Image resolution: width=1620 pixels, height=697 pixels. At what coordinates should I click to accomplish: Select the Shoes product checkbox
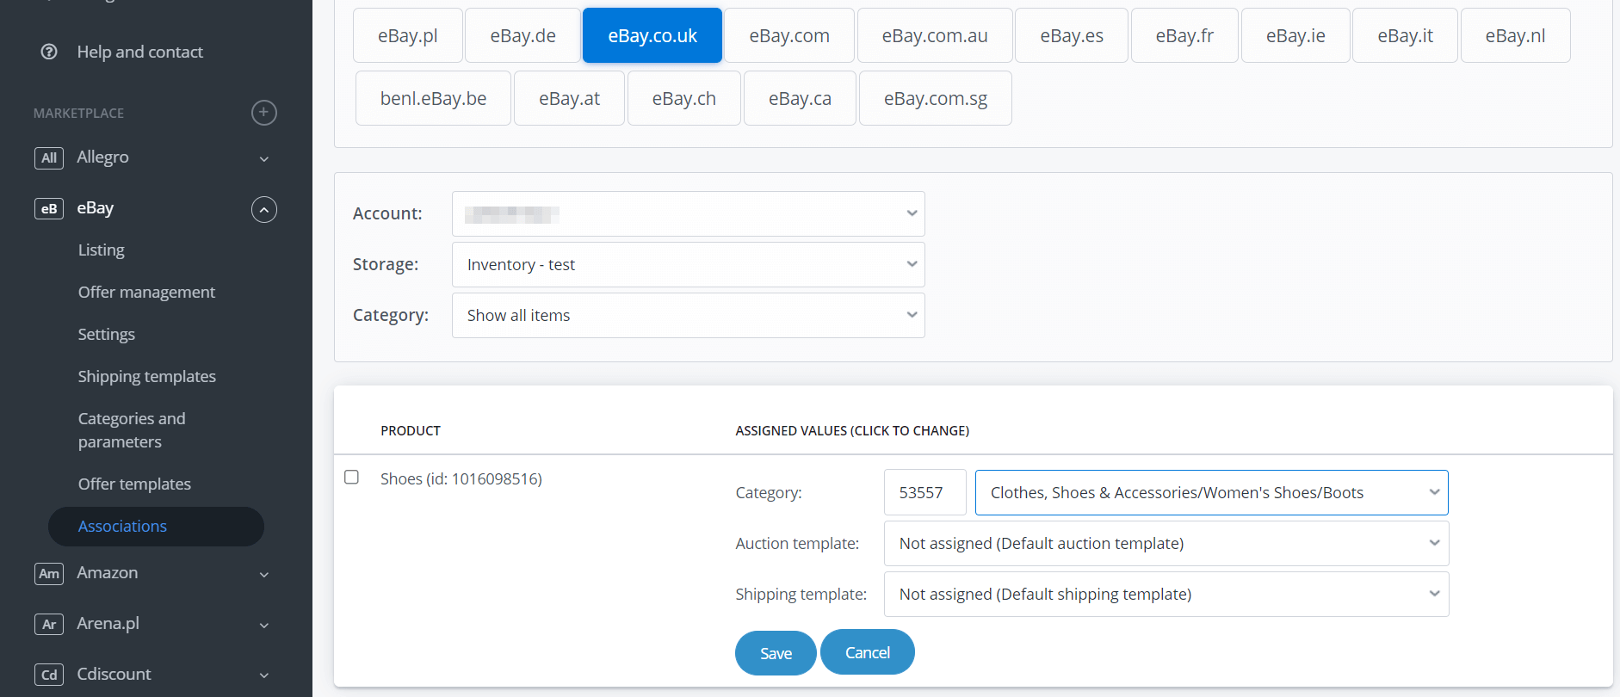[351, 477]
